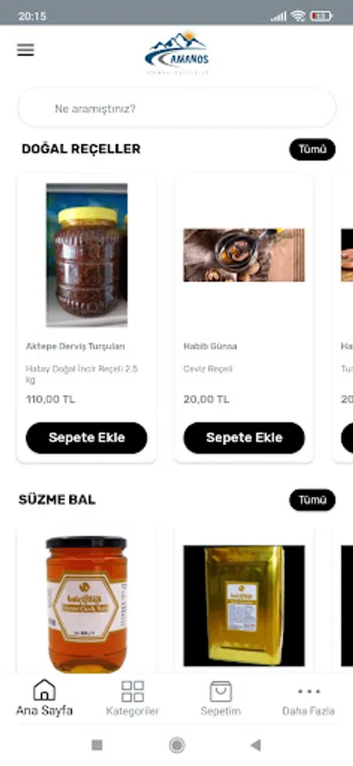Open the Sepetim shopping bag icon

coord(220,691)
